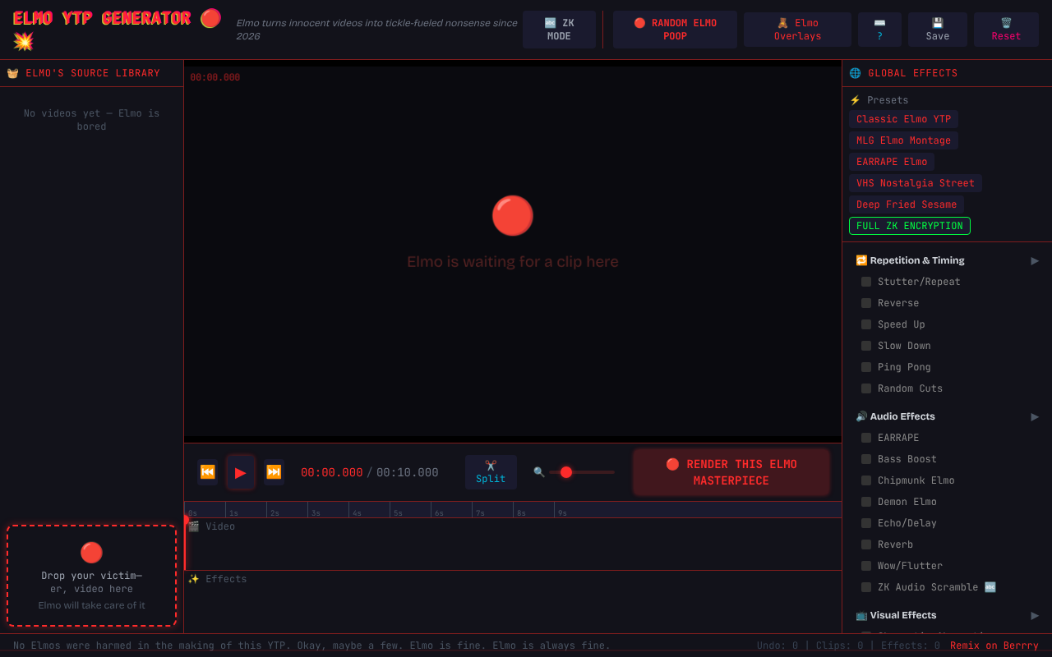Toggle ZK MODE
The image size is (1052, 657).
click(x=559, y=30)
